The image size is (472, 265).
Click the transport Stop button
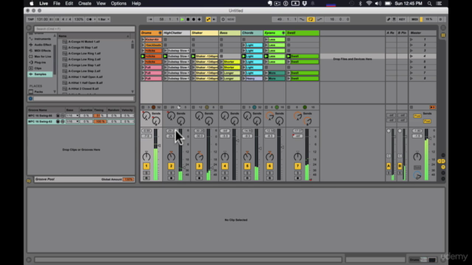click(x=188, y=19)
